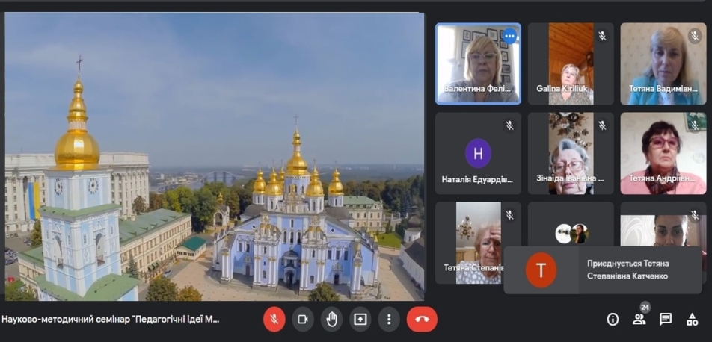Open meeting details info icon
Image resolution: width=712 pixels, height=342 pixels.
[x=613, y=320]
